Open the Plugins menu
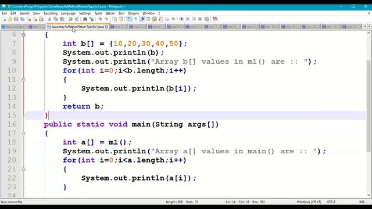The width and height of the screenshot is (372, 209). click(133, 13)
